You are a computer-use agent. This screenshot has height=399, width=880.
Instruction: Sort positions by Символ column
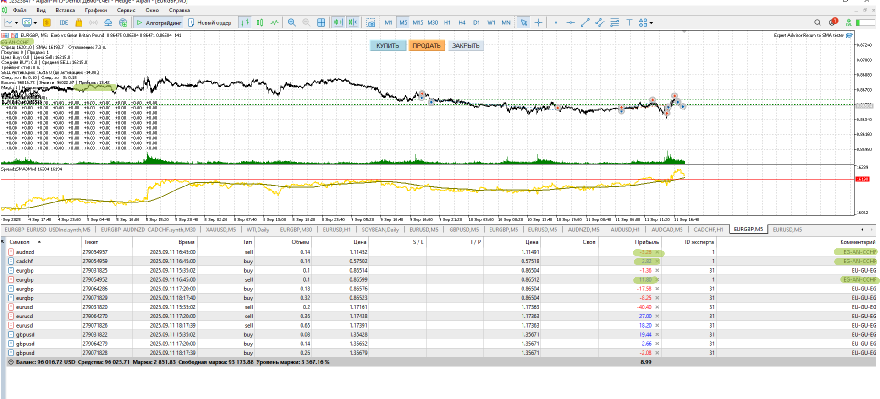point(19,242)
